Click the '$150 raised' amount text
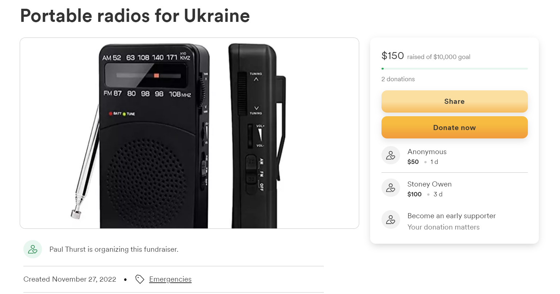560x294 pixels. [x=392, y=56]
